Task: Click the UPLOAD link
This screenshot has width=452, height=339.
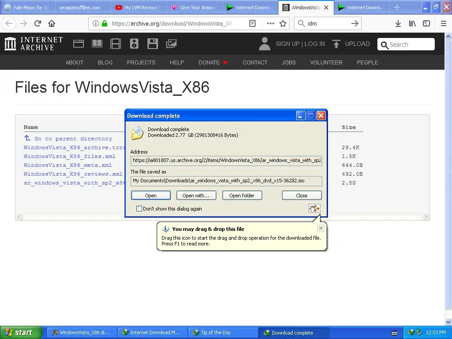Action: click(x=358, y=44)
